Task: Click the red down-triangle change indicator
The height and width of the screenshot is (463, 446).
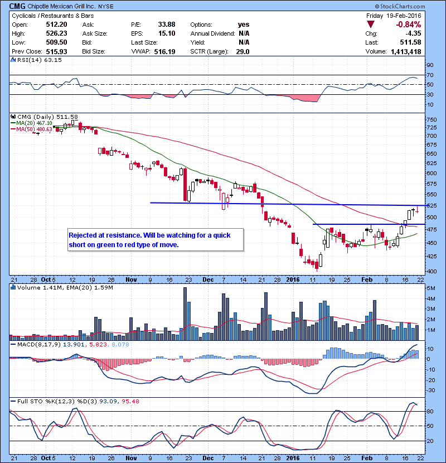Action: coord(370,25)
